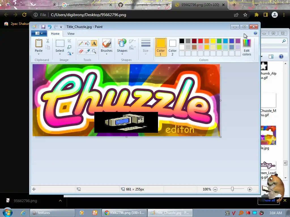Click the 2pac Shakur bookmark
The width and height of the screenshot is (290, 217).
(16, 24)
